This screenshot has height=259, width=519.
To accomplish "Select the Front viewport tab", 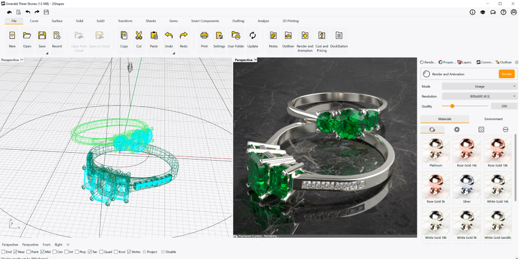I will 47,245.
